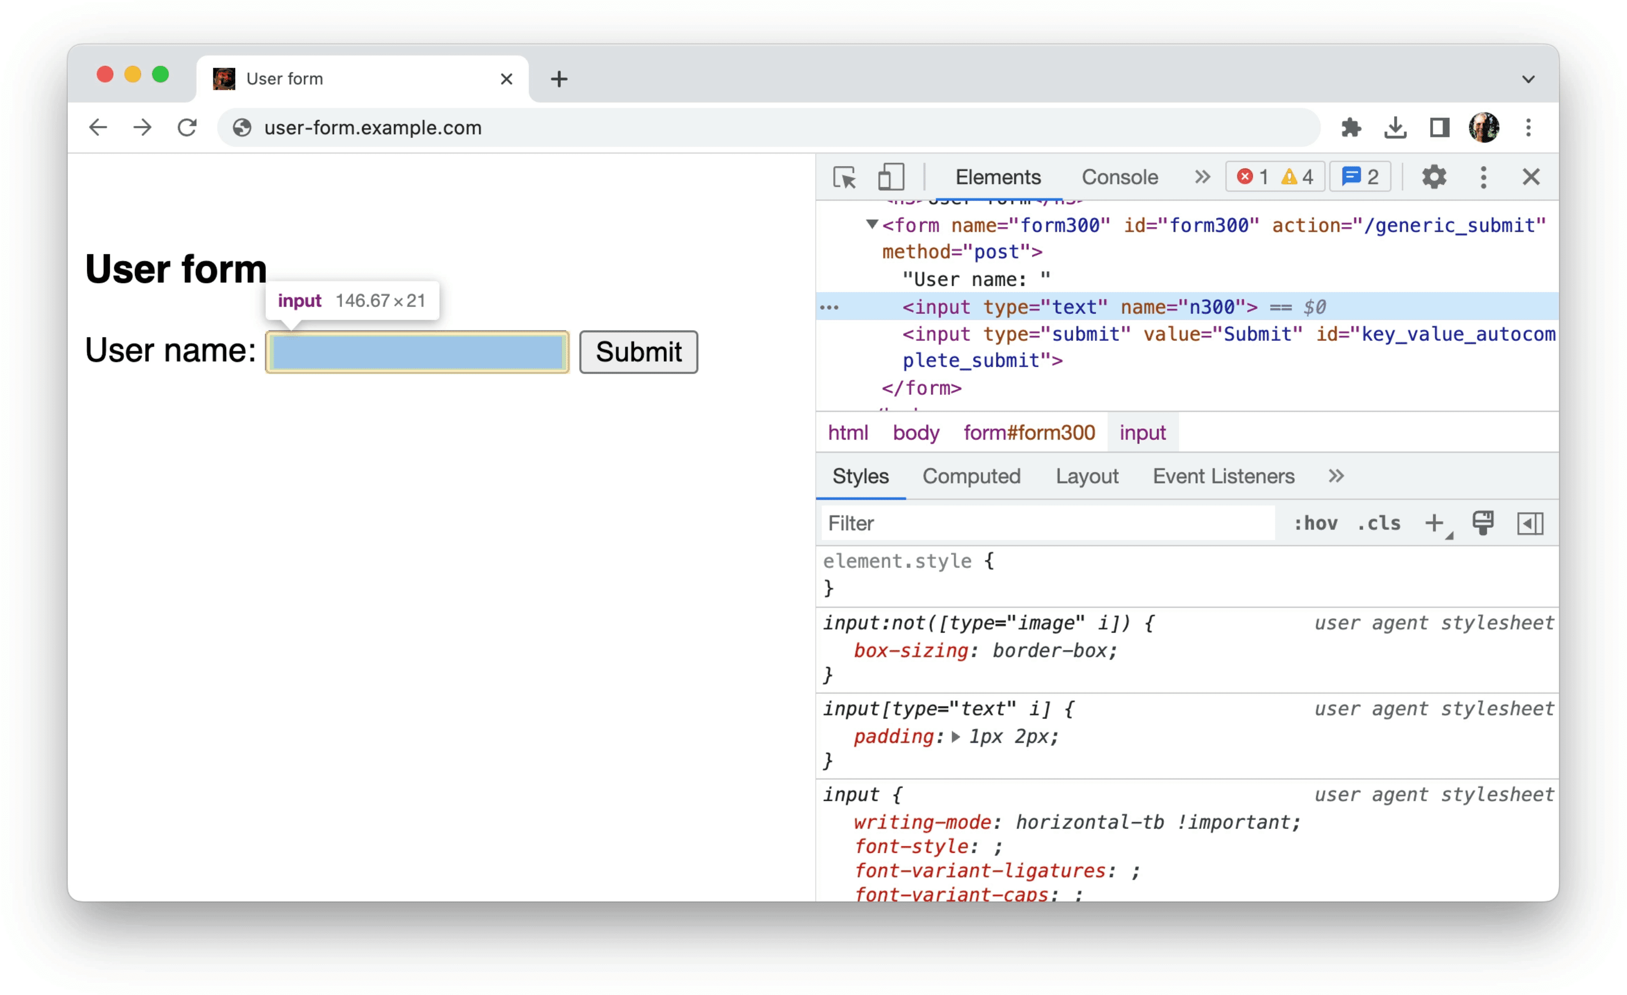This screenshot has width=1627, height=995.
Task: Toggle the inspect element picker icon
Action: (846, 178)
